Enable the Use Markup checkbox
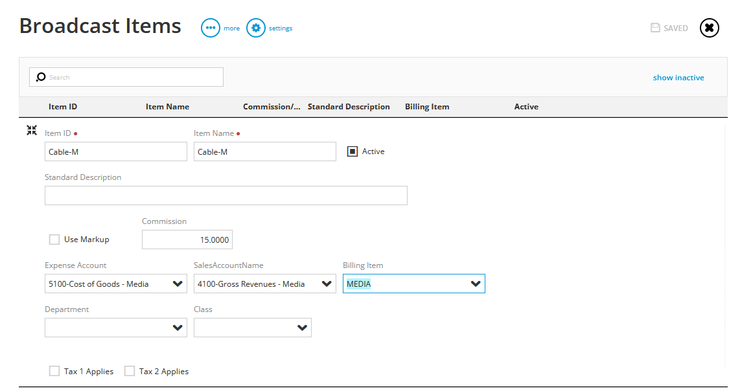Image resolution: width=729 pixels, height=391 pixels. [54, 240]
